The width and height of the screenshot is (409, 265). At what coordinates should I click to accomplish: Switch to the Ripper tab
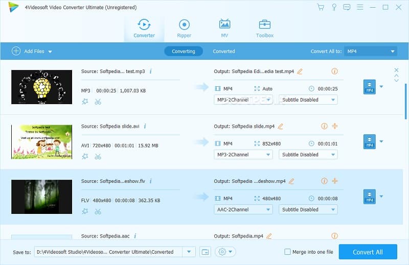click(184, 29)
